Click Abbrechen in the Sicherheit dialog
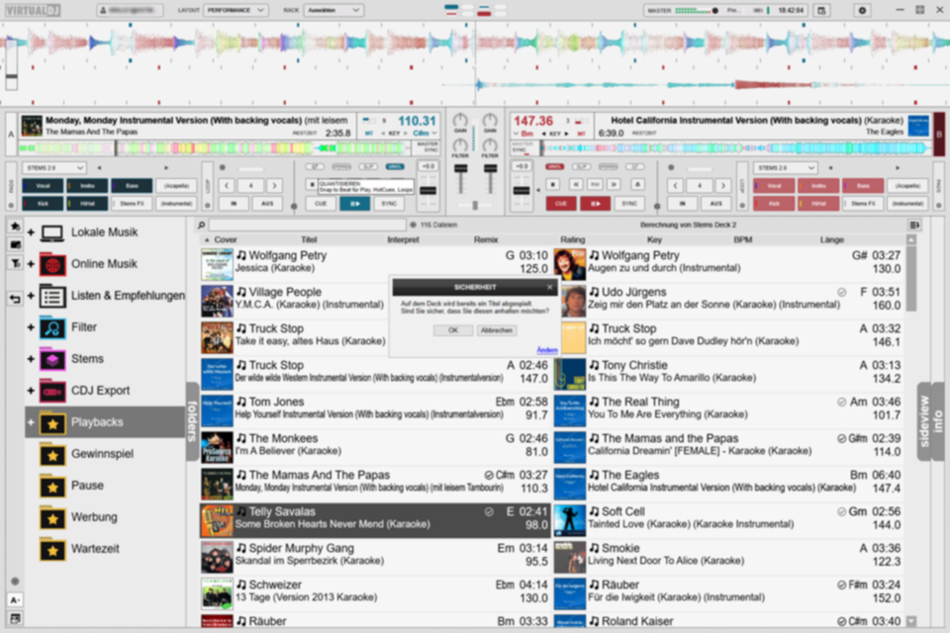The height and width of the screenshot is (633, 950). pyautogui.click(x=496, y=330)
